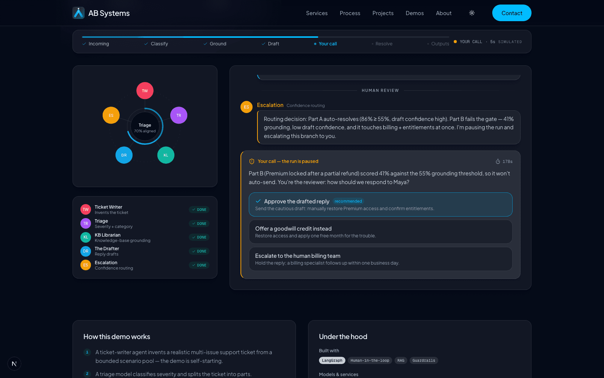Click the Ticket Writer TW avatar in list
604x378 pixels.
tap(86, 209)
